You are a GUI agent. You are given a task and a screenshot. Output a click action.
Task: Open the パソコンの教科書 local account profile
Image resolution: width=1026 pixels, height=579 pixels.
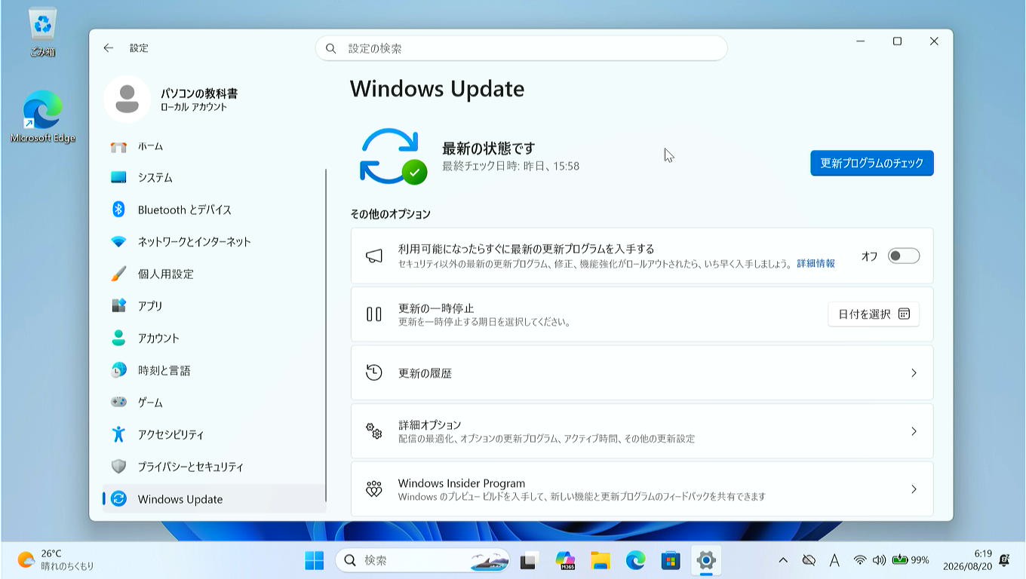tap(170, 99)
